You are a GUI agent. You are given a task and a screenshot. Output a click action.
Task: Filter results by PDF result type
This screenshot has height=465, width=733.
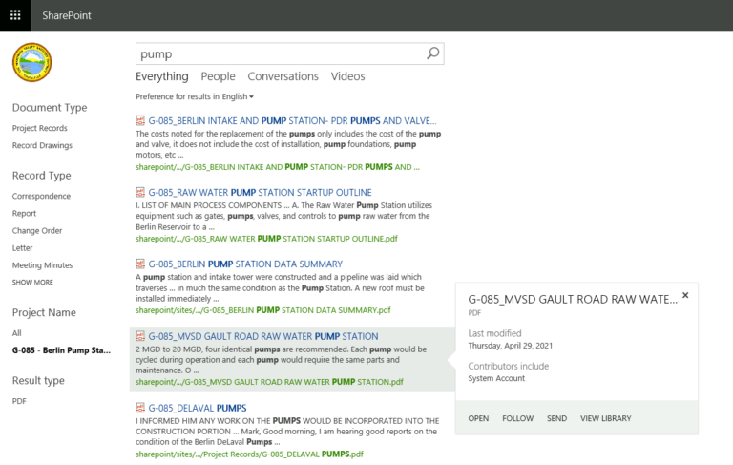pyautogui.click(x=19, y=401)
